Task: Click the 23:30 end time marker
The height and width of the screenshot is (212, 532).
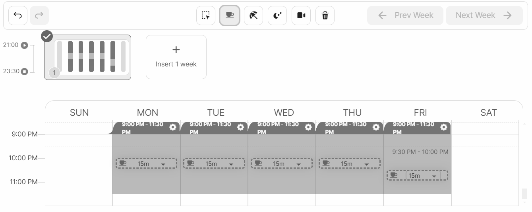Action: (25, 72)
